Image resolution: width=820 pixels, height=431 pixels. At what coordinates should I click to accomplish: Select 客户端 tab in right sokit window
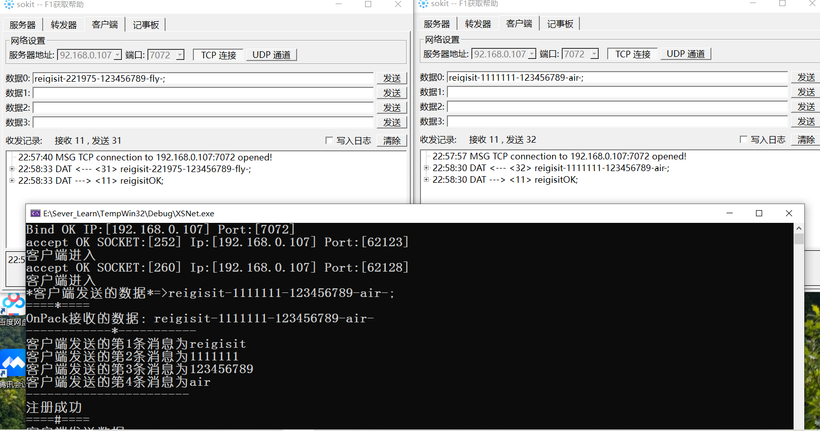point(519,23)
